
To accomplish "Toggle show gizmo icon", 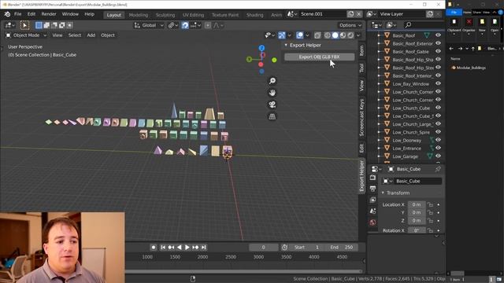I will point(282,35).
